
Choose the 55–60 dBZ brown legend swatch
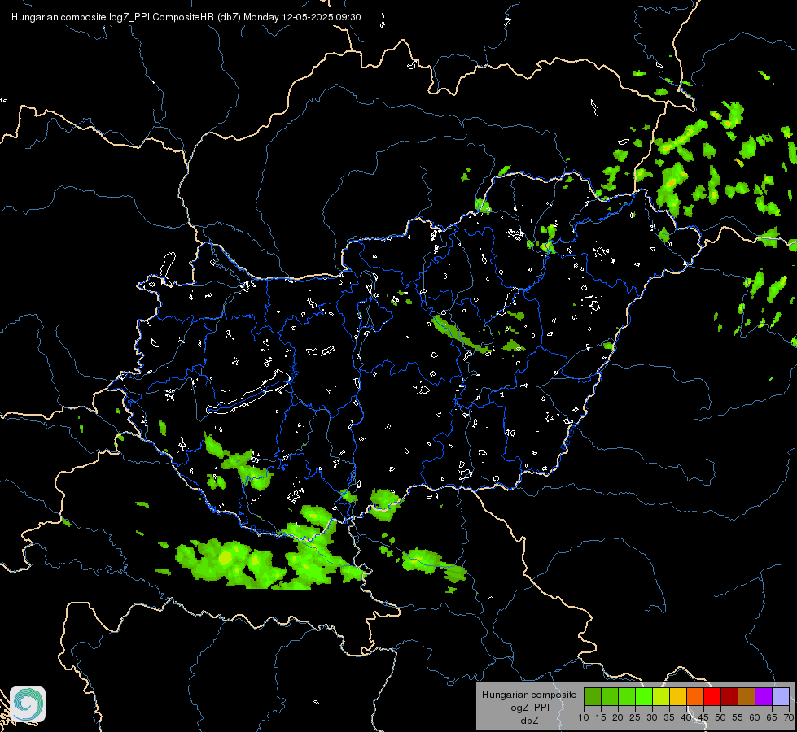747,696
